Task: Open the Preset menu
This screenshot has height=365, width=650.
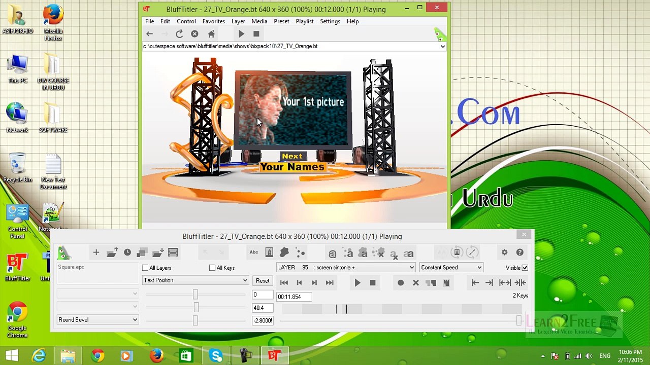Action: tap(281, 21)
